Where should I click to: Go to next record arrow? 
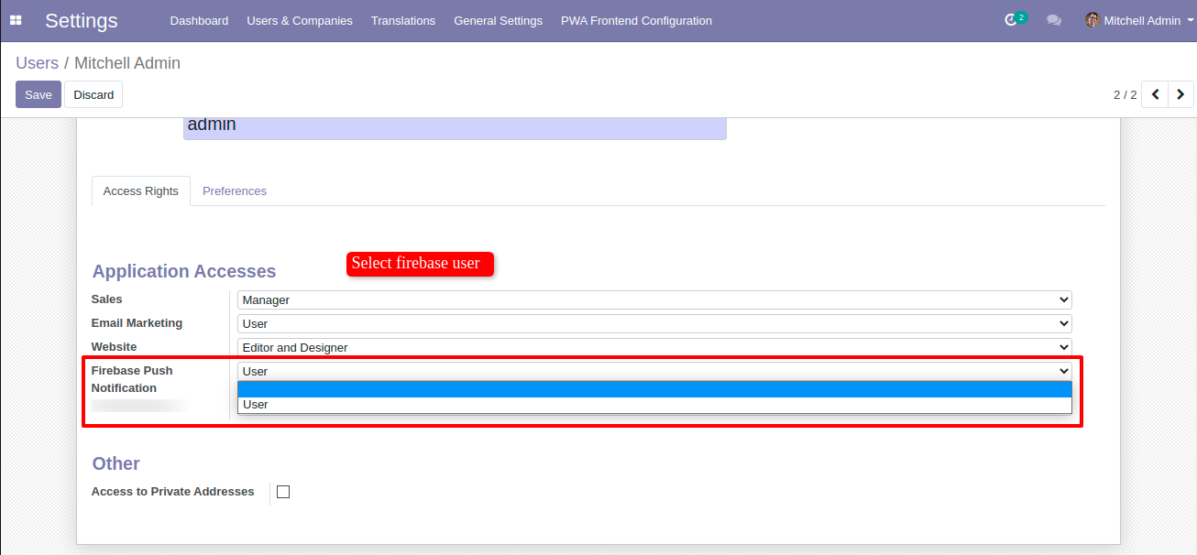(1181, 94)
